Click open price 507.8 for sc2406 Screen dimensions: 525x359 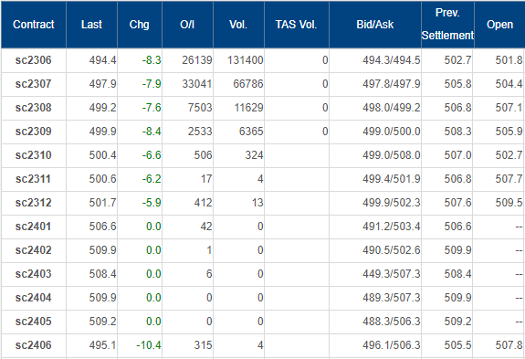[509, 345]
